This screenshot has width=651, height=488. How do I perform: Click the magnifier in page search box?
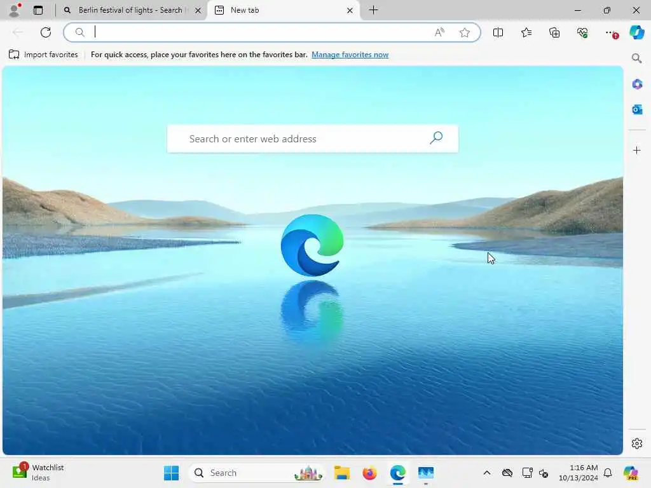click(436, 138)
